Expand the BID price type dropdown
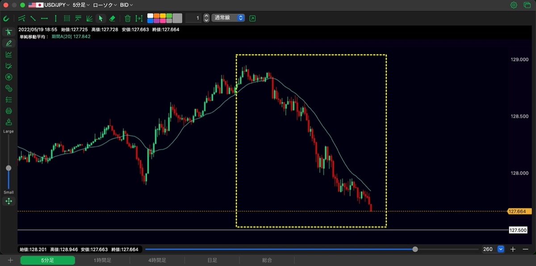The height and width of the screenshot is (266, 536). point(126,5)
